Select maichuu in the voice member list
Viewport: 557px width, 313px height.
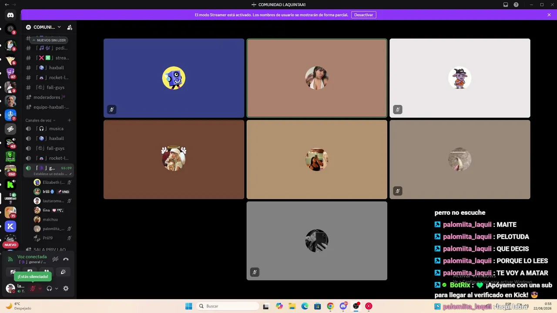coord(53,220)
